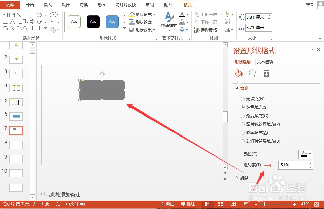Open the format pane options dropdown arrow

tap(312, 49)
